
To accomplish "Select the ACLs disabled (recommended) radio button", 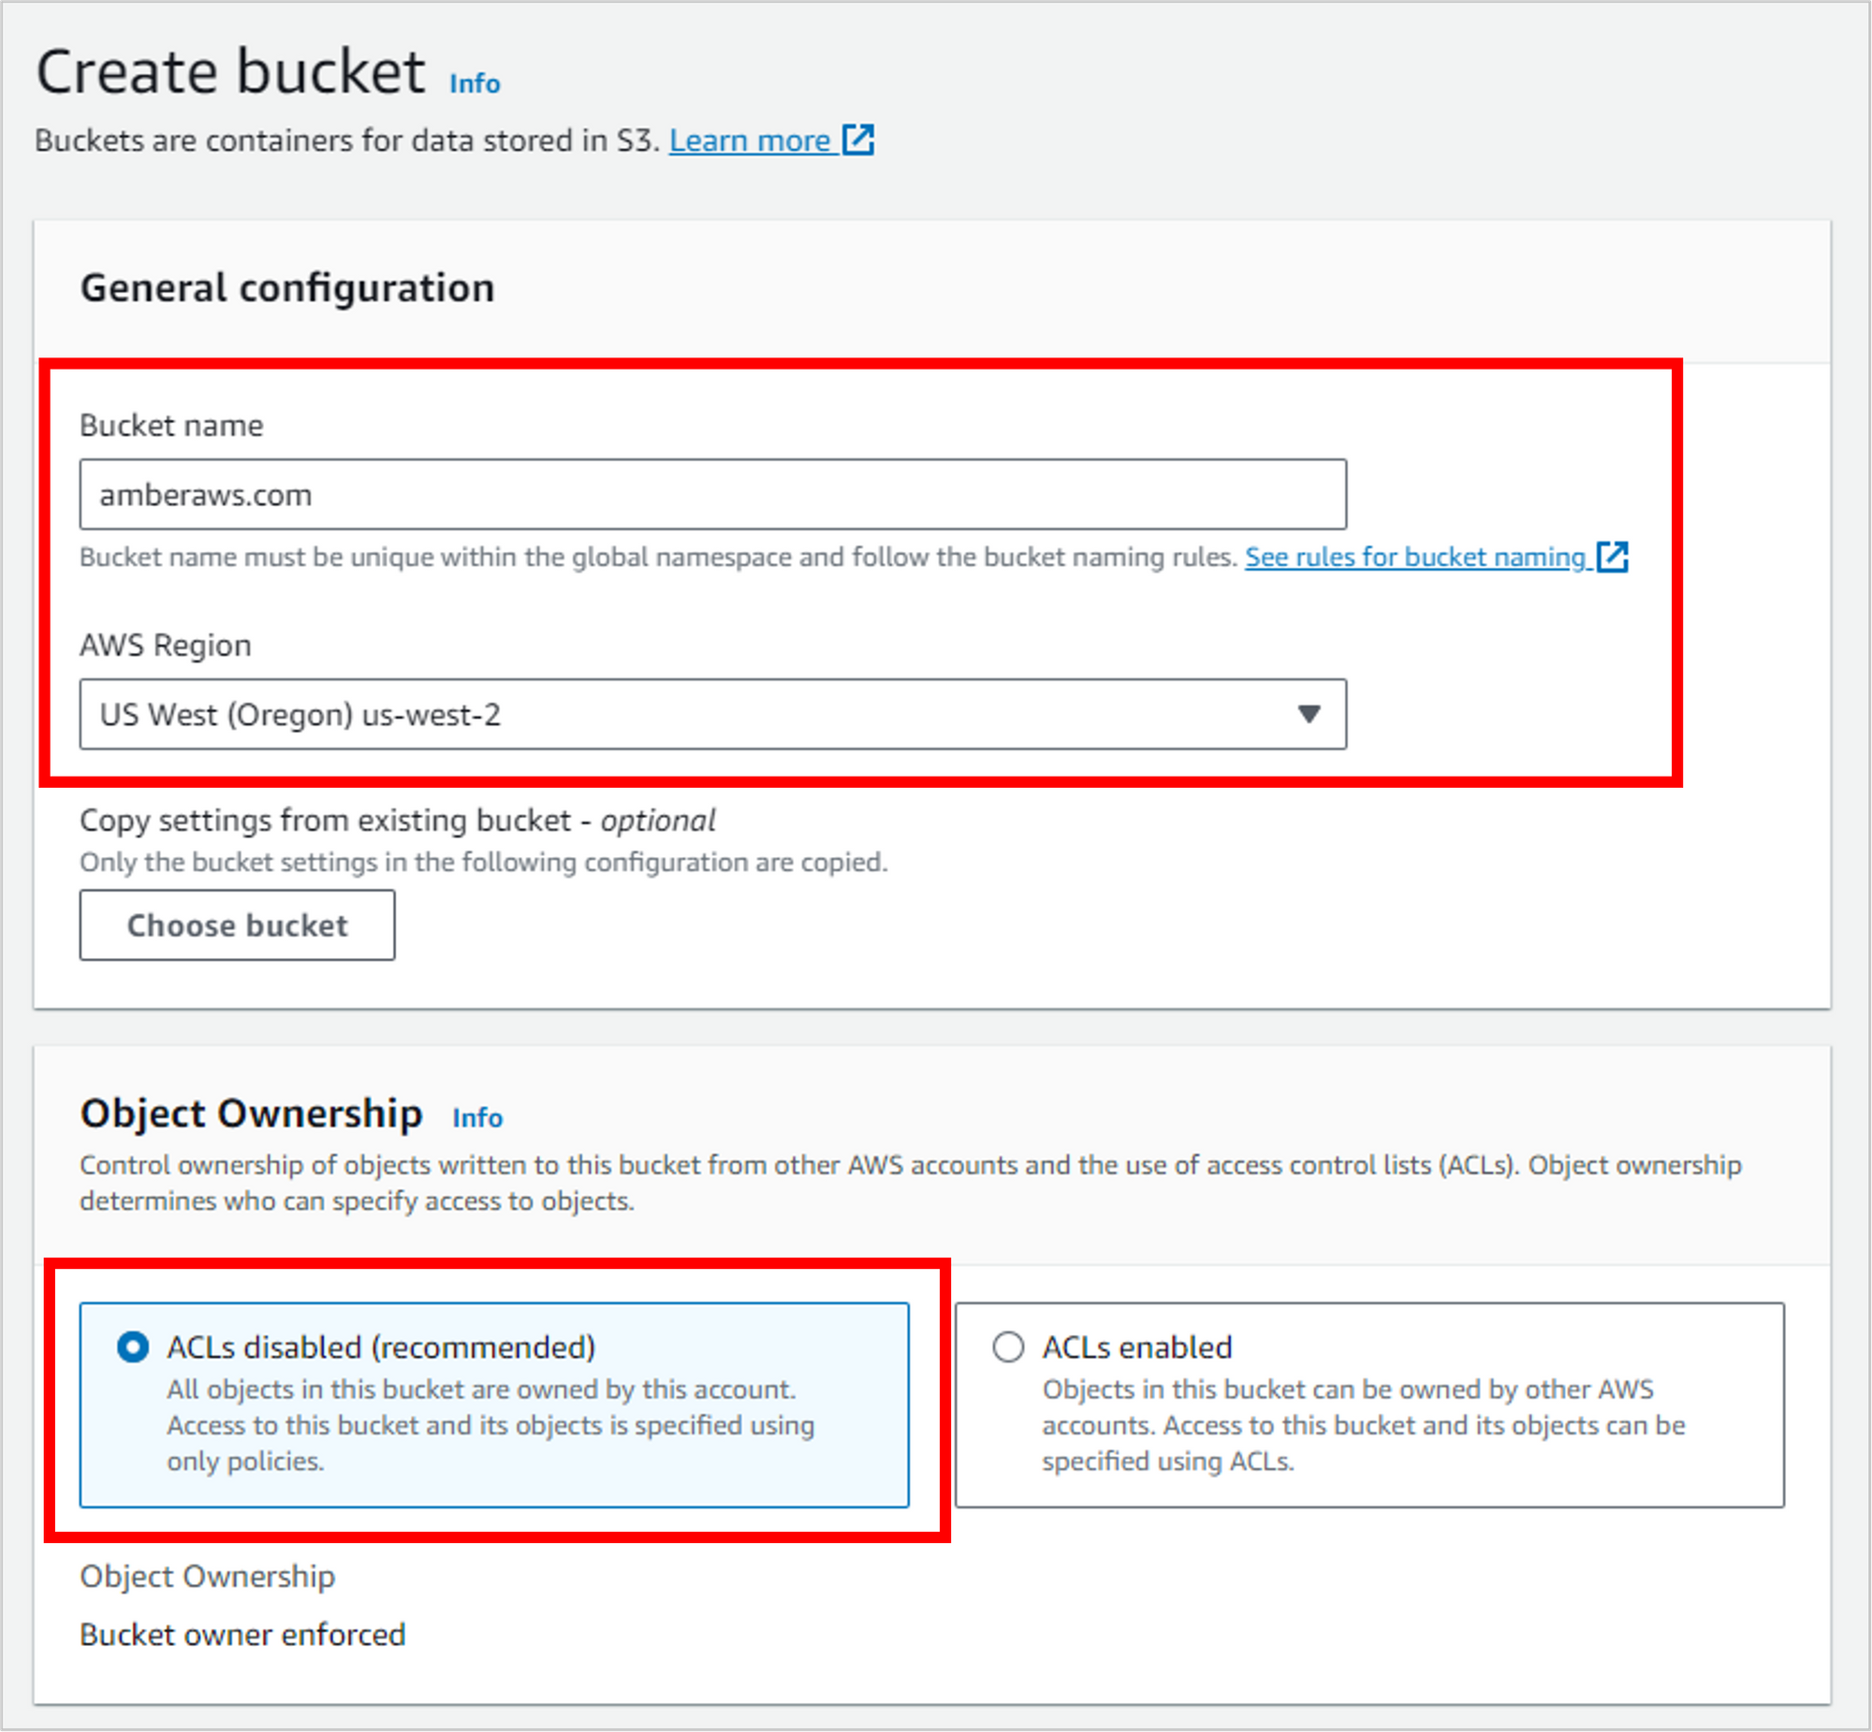I will coord(133,1346).
